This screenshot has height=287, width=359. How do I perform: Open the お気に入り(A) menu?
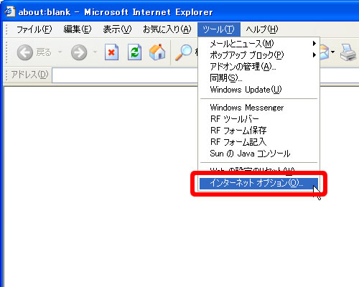click(167, 29)
